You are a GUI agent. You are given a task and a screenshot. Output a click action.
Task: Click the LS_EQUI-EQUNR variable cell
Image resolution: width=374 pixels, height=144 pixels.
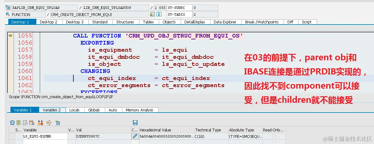tap(45, 136)
